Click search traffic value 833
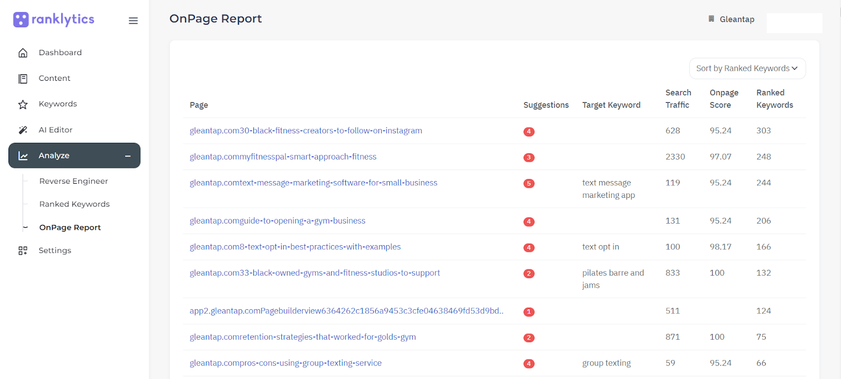Screen dimensions: 841x379 coord(673,273)
